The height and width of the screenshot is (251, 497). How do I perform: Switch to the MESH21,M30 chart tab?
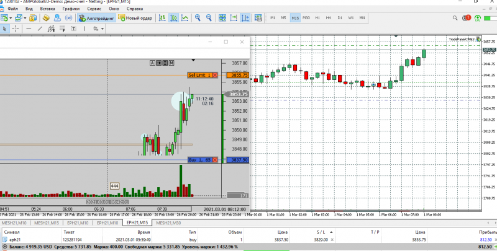[x=168, y=223]
